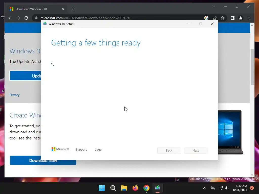View site info lock icon
This screenshot has width=259, height=194.
click(36, 18)
